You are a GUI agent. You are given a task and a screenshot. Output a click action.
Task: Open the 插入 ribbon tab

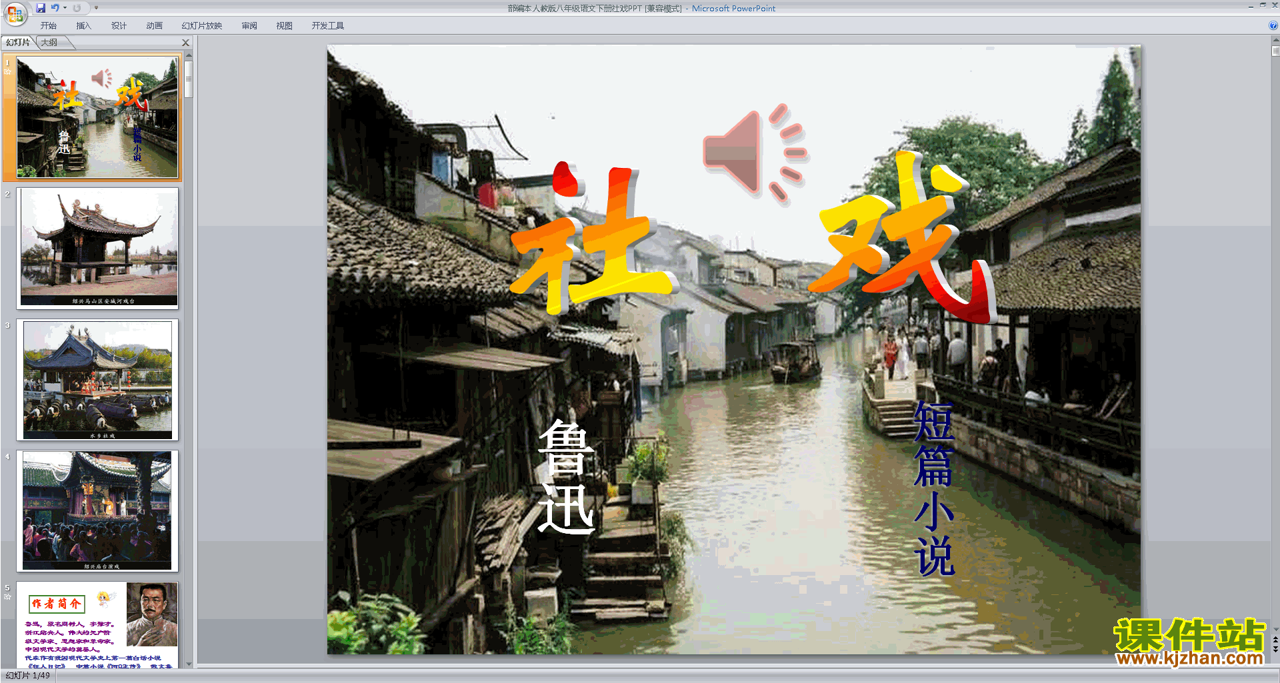point(83,26)
